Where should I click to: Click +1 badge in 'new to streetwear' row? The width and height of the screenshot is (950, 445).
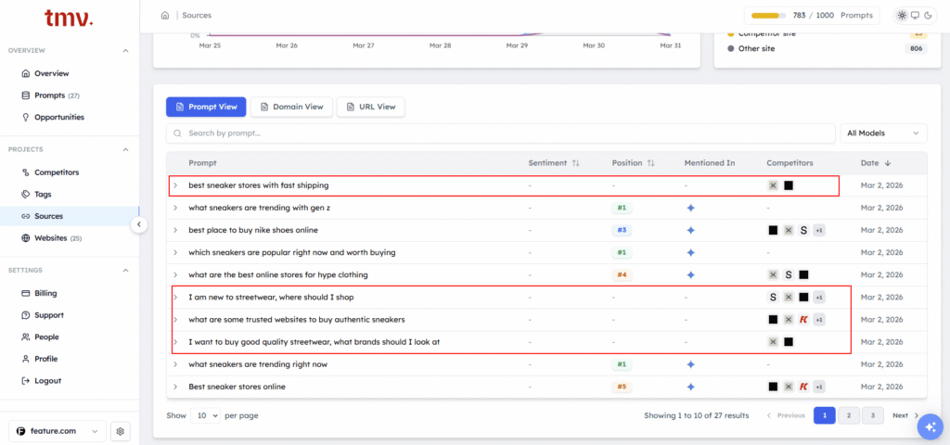coord(819,298)
